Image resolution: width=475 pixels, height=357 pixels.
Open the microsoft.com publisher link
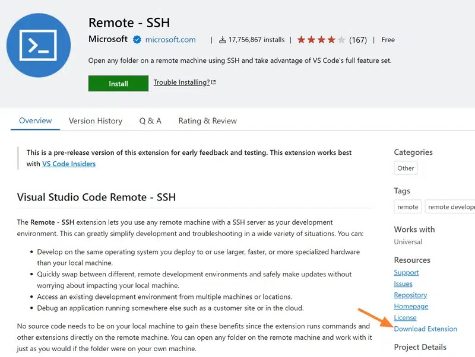(x=170, y=40)
